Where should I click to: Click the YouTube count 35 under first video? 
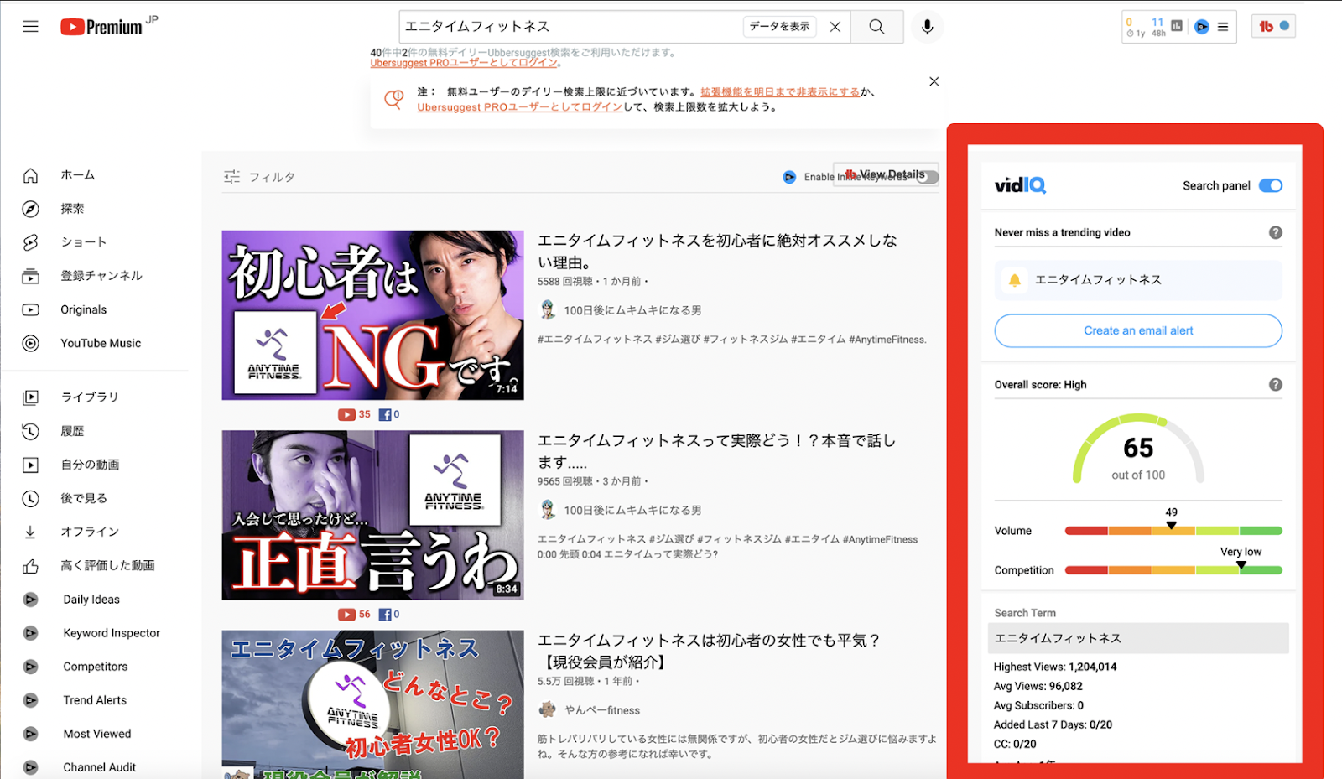coord(354,414)
